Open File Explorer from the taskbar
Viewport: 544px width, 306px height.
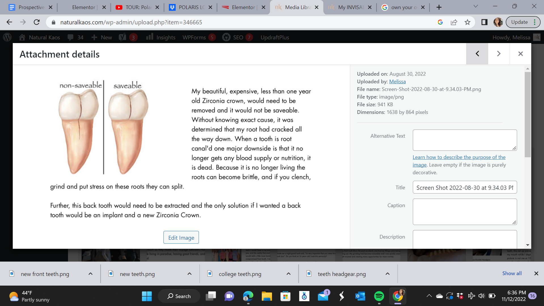pyautogui.click(x=267, y=296)
